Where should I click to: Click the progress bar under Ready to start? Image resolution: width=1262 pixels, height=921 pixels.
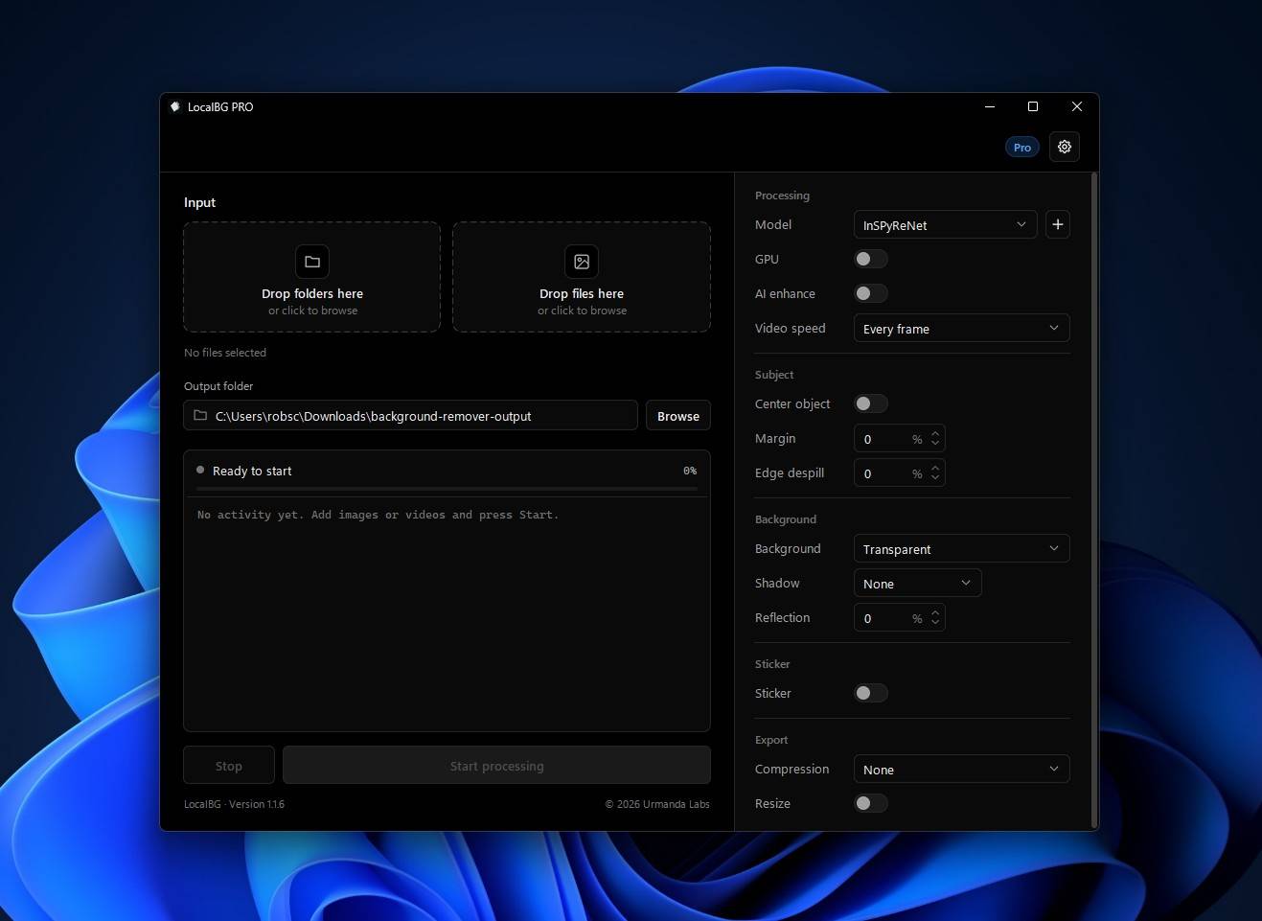[x=447, y=489]
